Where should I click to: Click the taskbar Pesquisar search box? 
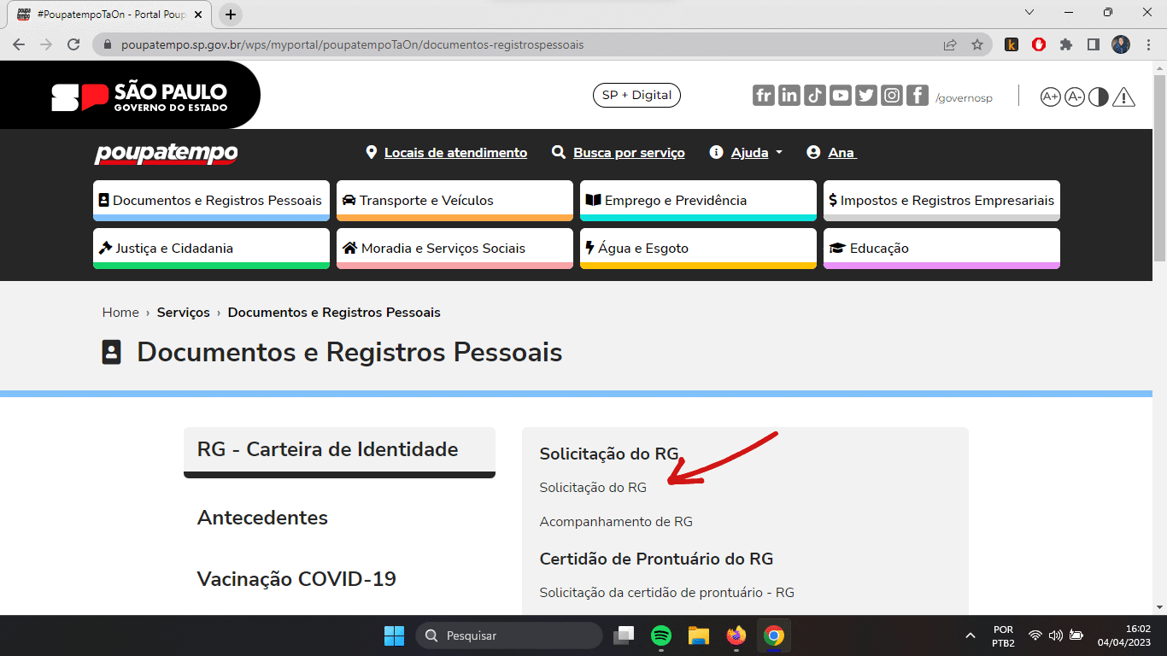tap(509, 635)
